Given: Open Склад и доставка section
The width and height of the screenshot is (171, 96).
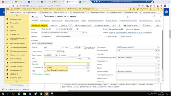Looking at the screenshot, I should (15, 19).
